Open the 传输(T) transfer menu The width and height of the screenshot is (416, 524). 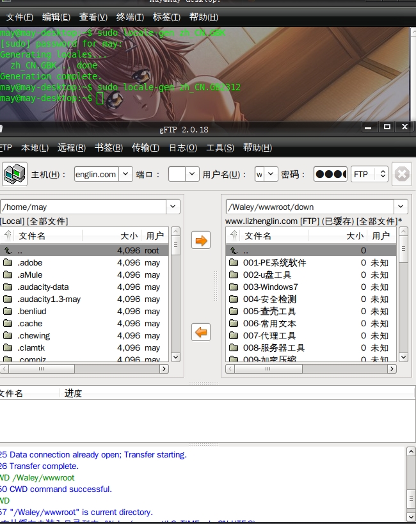point(145,147)
